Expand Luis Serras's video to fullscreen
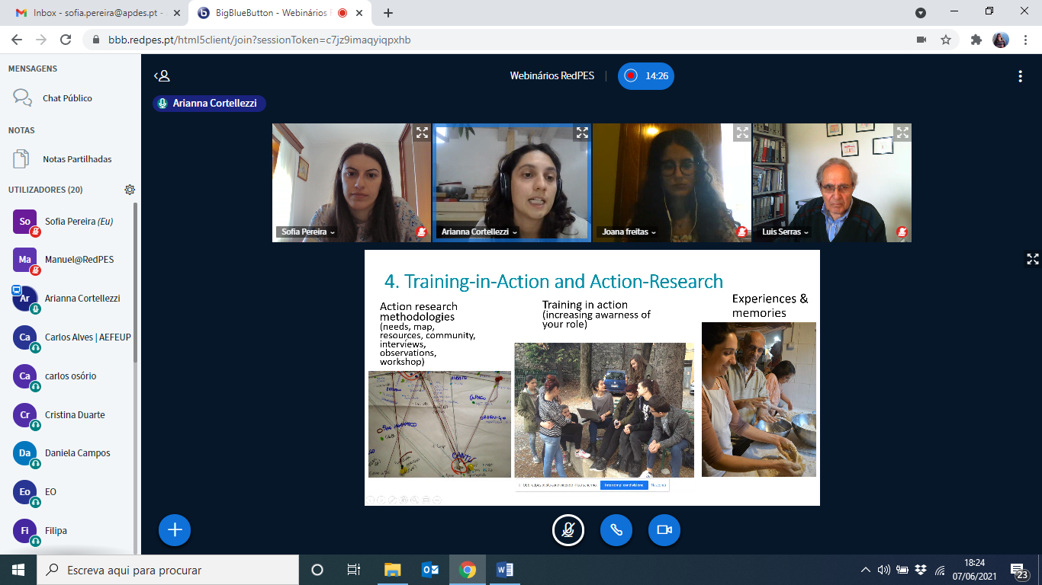 901,132
